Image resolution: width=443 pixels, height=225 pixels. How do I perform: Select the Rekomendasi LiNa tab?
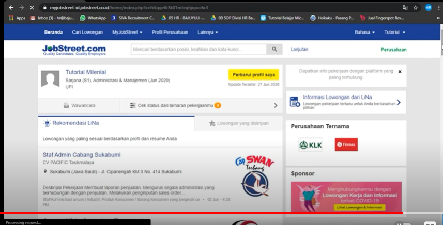click(x=75, y=123)
